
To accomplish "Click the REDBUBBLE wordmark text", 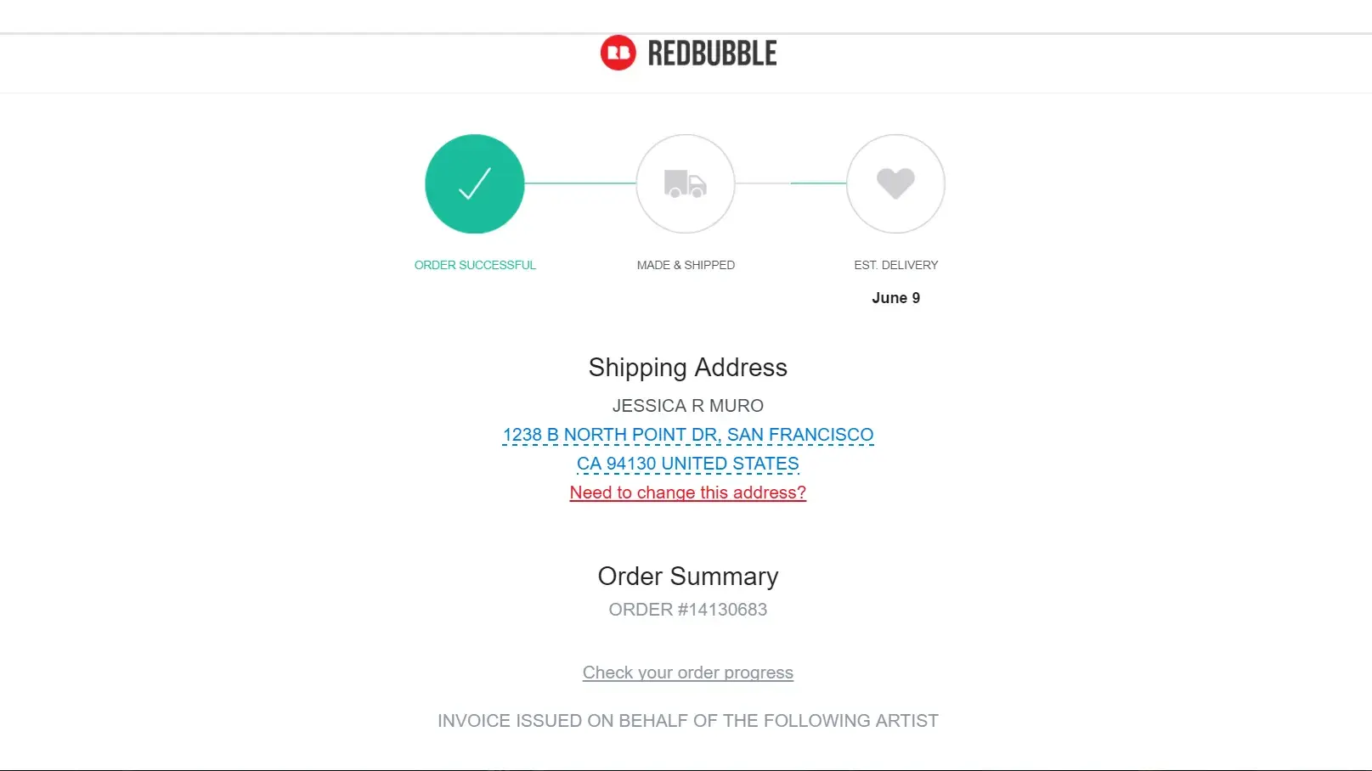I will (x=712, y=53).
